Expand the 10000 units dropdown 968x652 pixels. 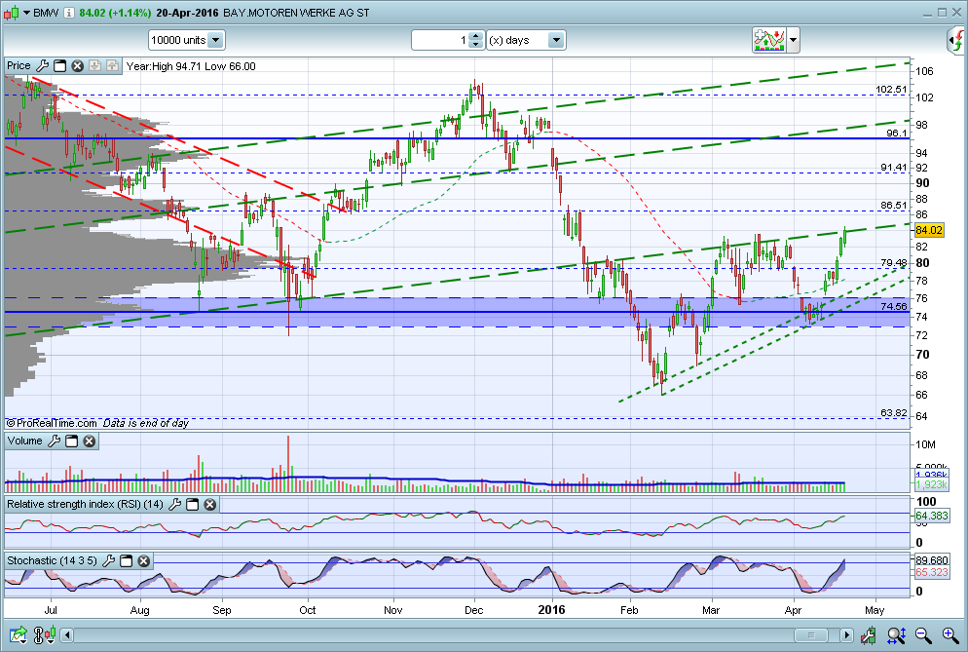(x=215, y=40)
